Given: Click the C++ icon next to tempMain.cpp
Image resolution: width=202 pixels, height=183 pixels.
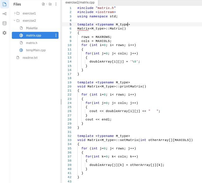Looking at the screenshot, I should [x=21, y=50].
